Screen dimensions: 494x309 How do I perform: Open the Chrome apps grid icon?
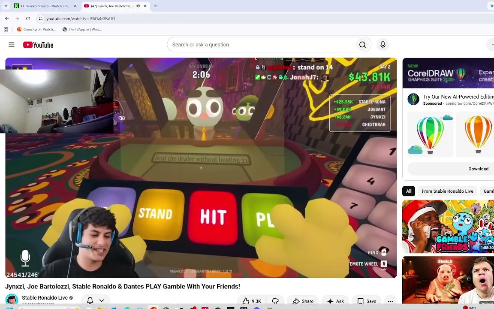(6, 29)
